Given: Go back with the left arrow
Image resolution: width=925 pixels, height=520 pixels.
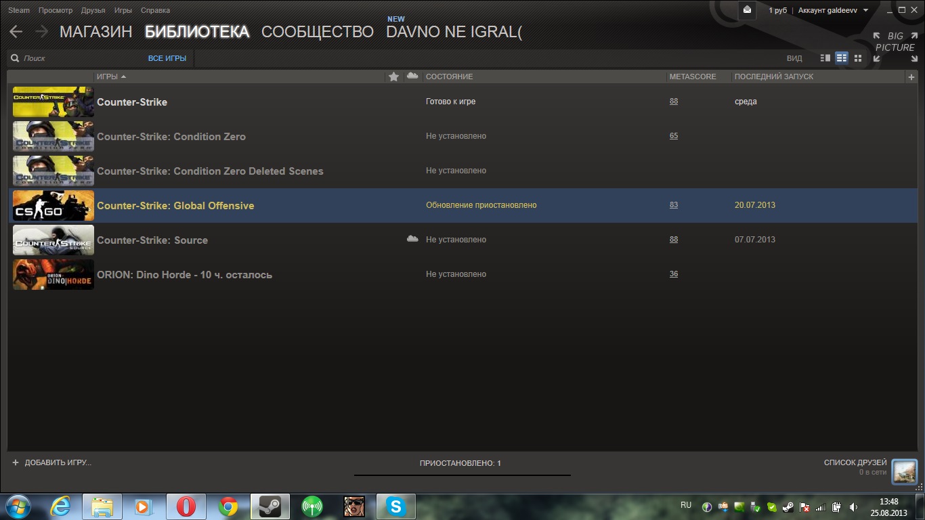Looking at the screenshot, I should tap(16, 31).
